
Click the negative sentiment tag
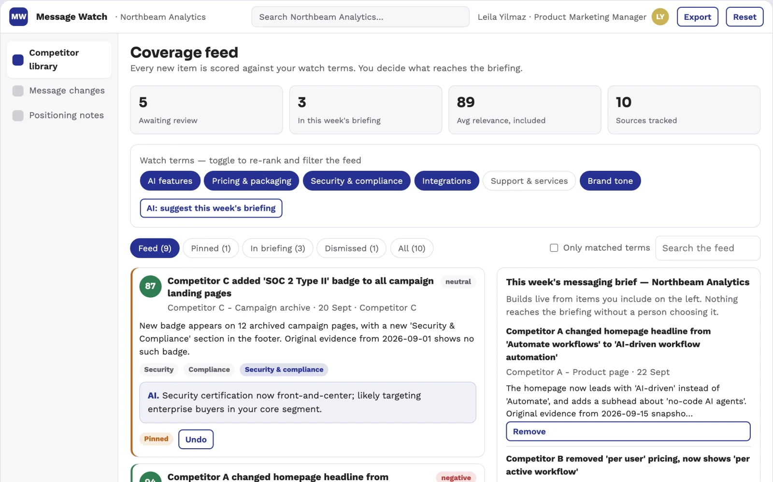click(456, 478)
